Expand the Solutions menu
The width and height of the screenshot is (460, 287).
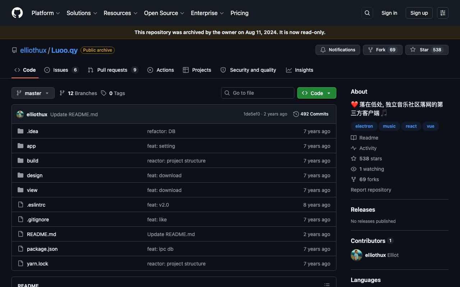[x=82, y=13]
